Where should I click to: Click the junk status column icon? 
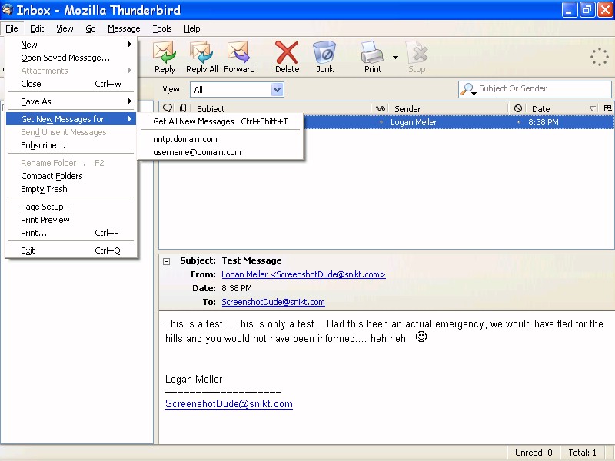click(x=517, y=108)
